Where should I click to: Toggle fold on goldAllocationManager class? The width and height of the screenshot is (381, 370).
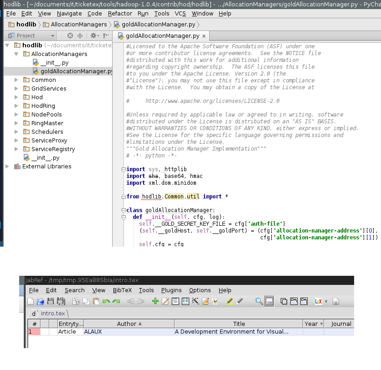pyautogui.click(x=124, y=210)
